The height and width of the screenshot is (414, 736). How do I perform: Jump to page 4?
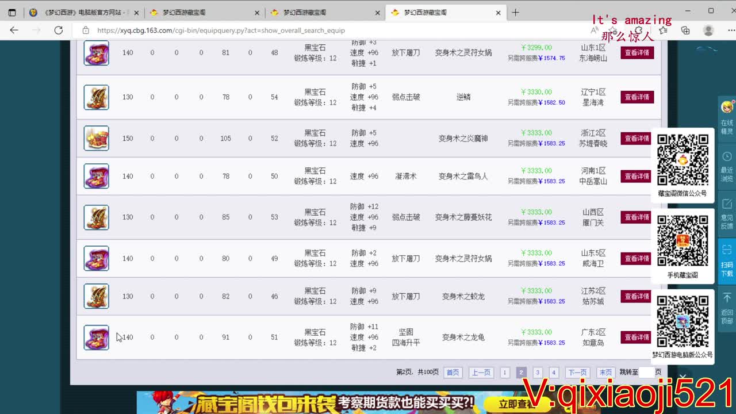click(553, 373)
